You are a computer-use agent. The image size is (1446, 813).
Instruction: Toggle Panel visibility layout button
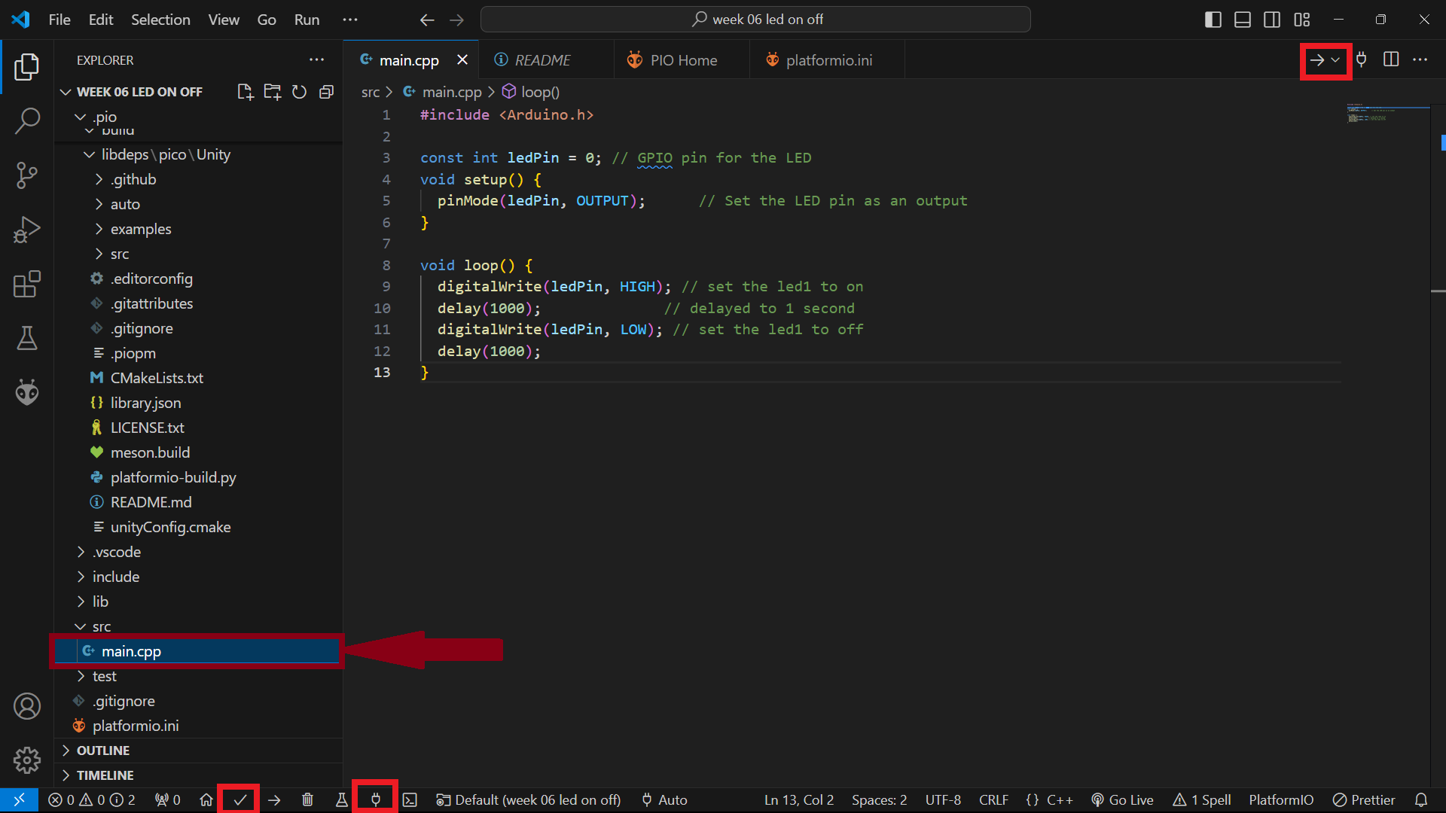point(1243,20)
